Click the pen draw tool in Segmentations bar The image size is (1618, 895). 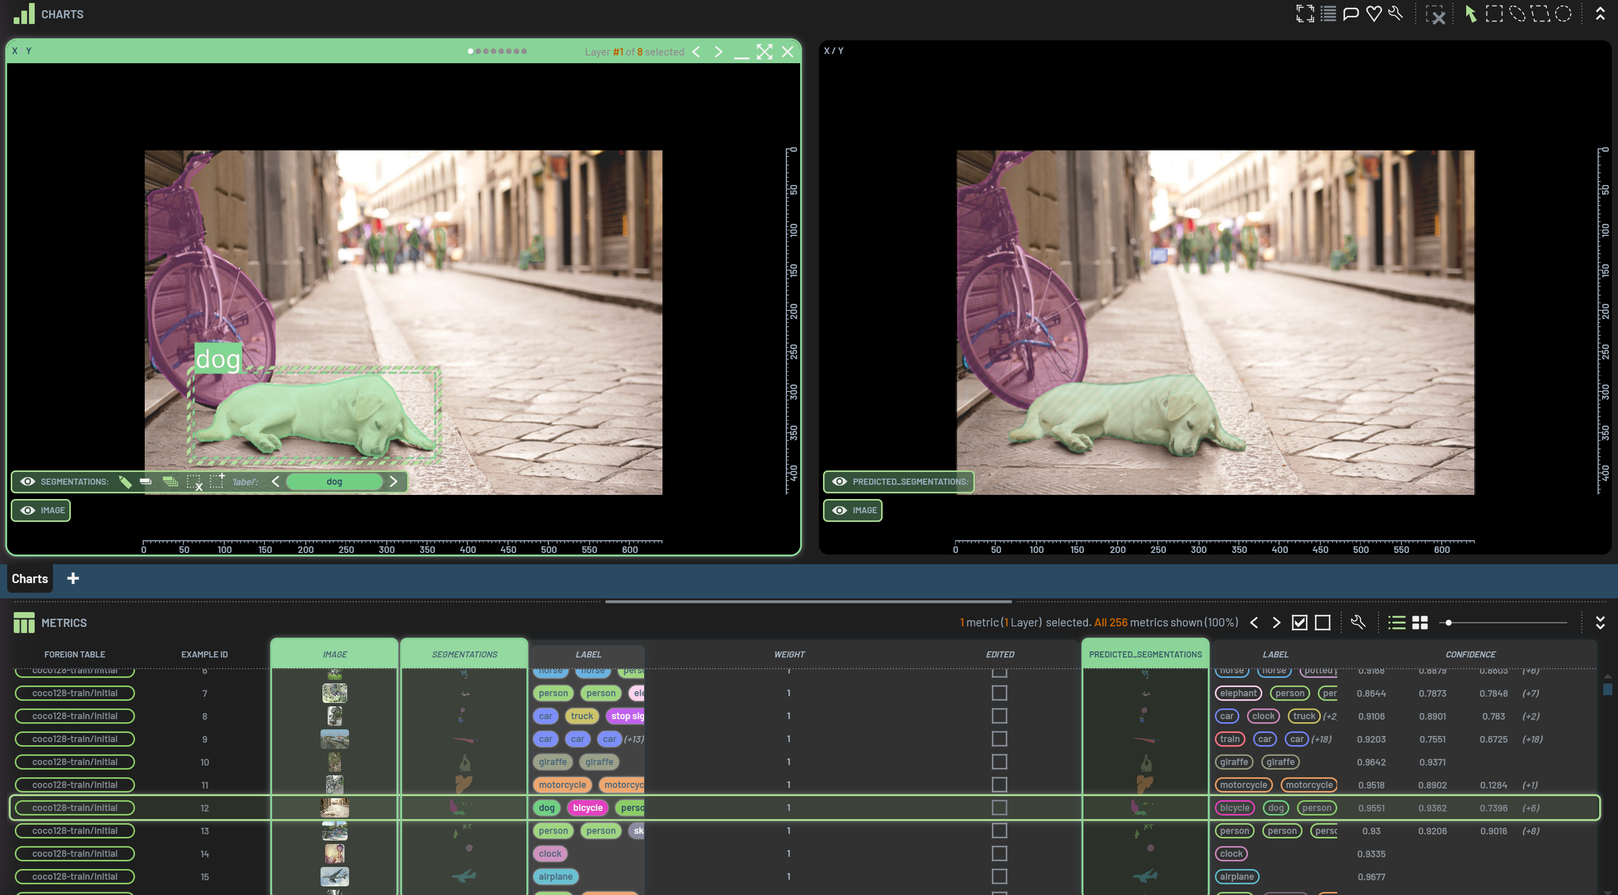coord(125,482)
